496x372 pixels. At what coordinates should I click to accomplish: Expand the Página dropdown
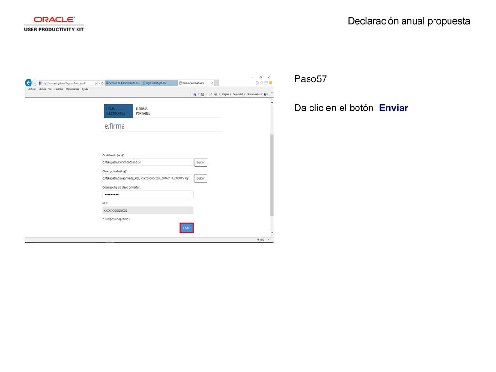227,94
